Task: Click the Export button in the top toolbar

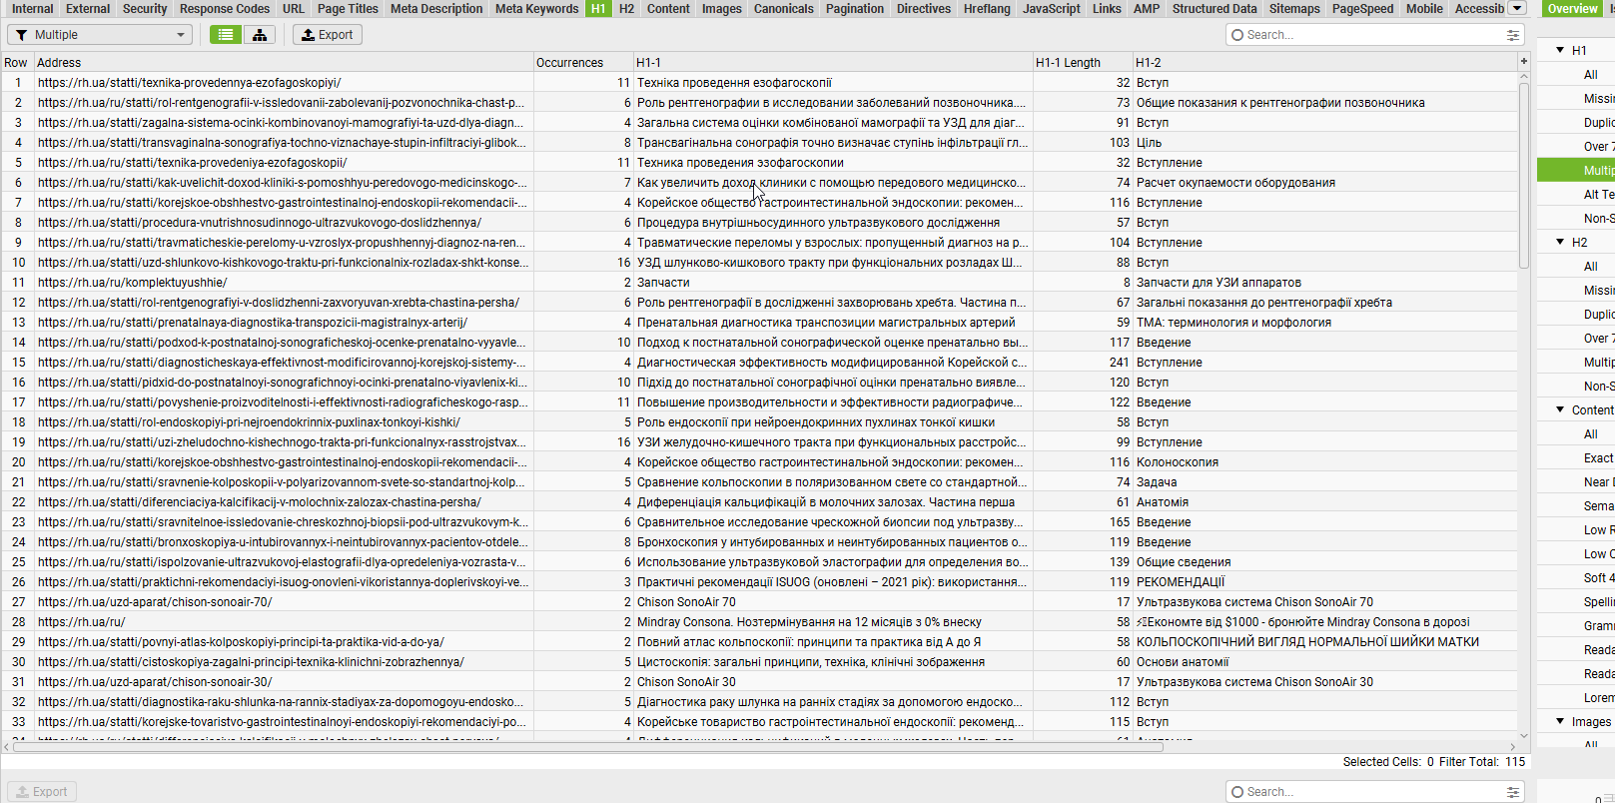Action: coord(327,35)
